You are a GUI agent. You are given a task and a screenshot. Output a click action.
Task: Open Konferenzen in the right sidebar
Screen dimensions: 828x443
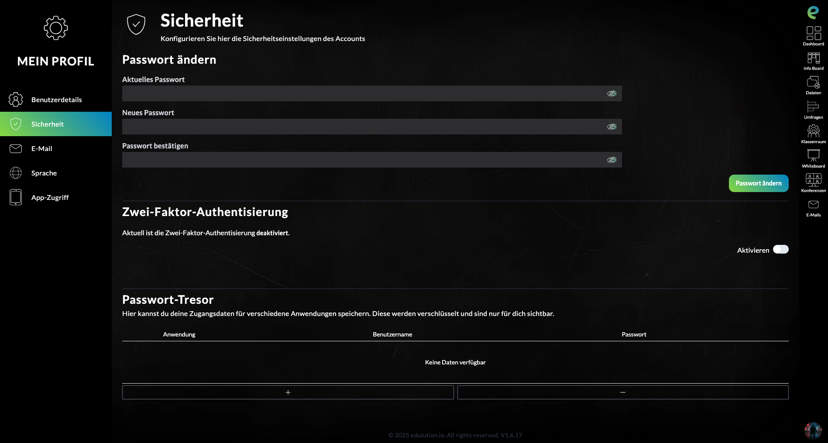(x=813, y=179)
